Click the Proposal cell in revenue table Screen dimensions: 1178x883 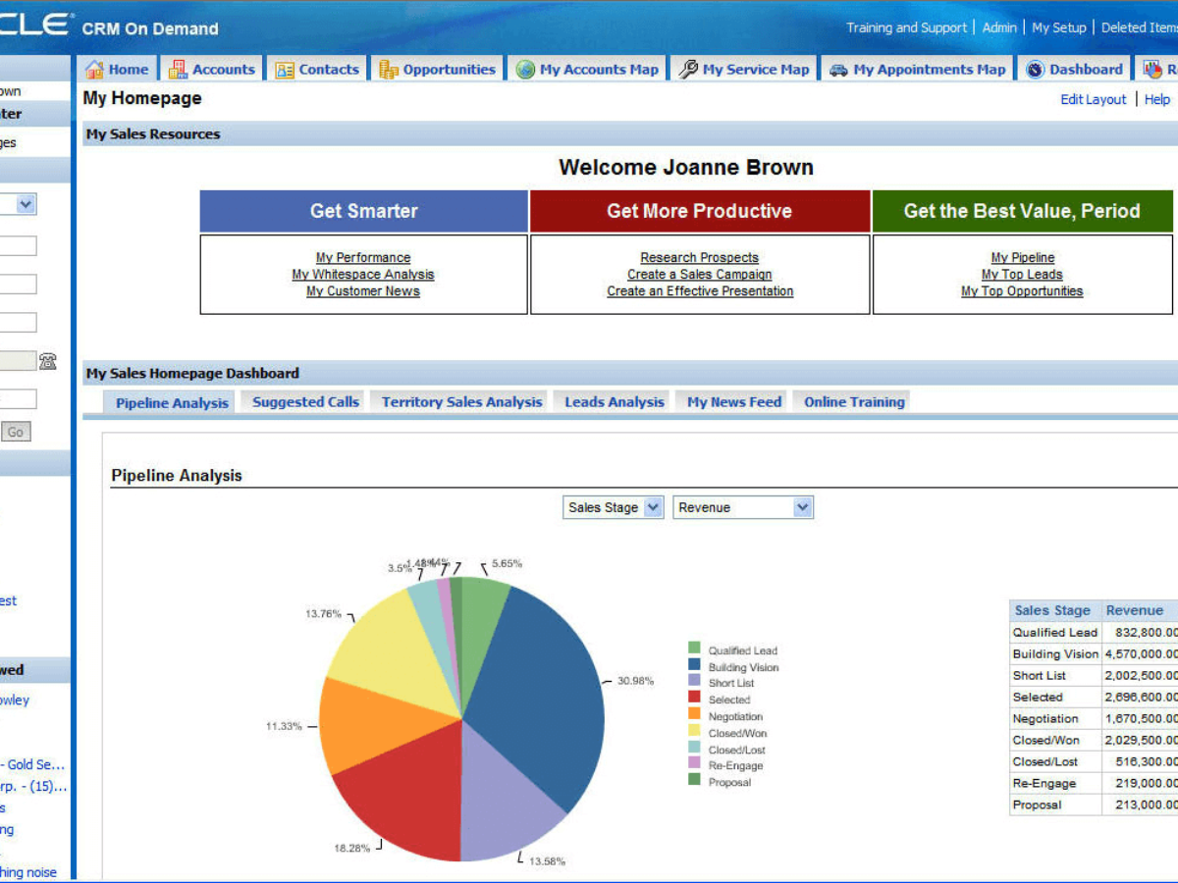1055,805
